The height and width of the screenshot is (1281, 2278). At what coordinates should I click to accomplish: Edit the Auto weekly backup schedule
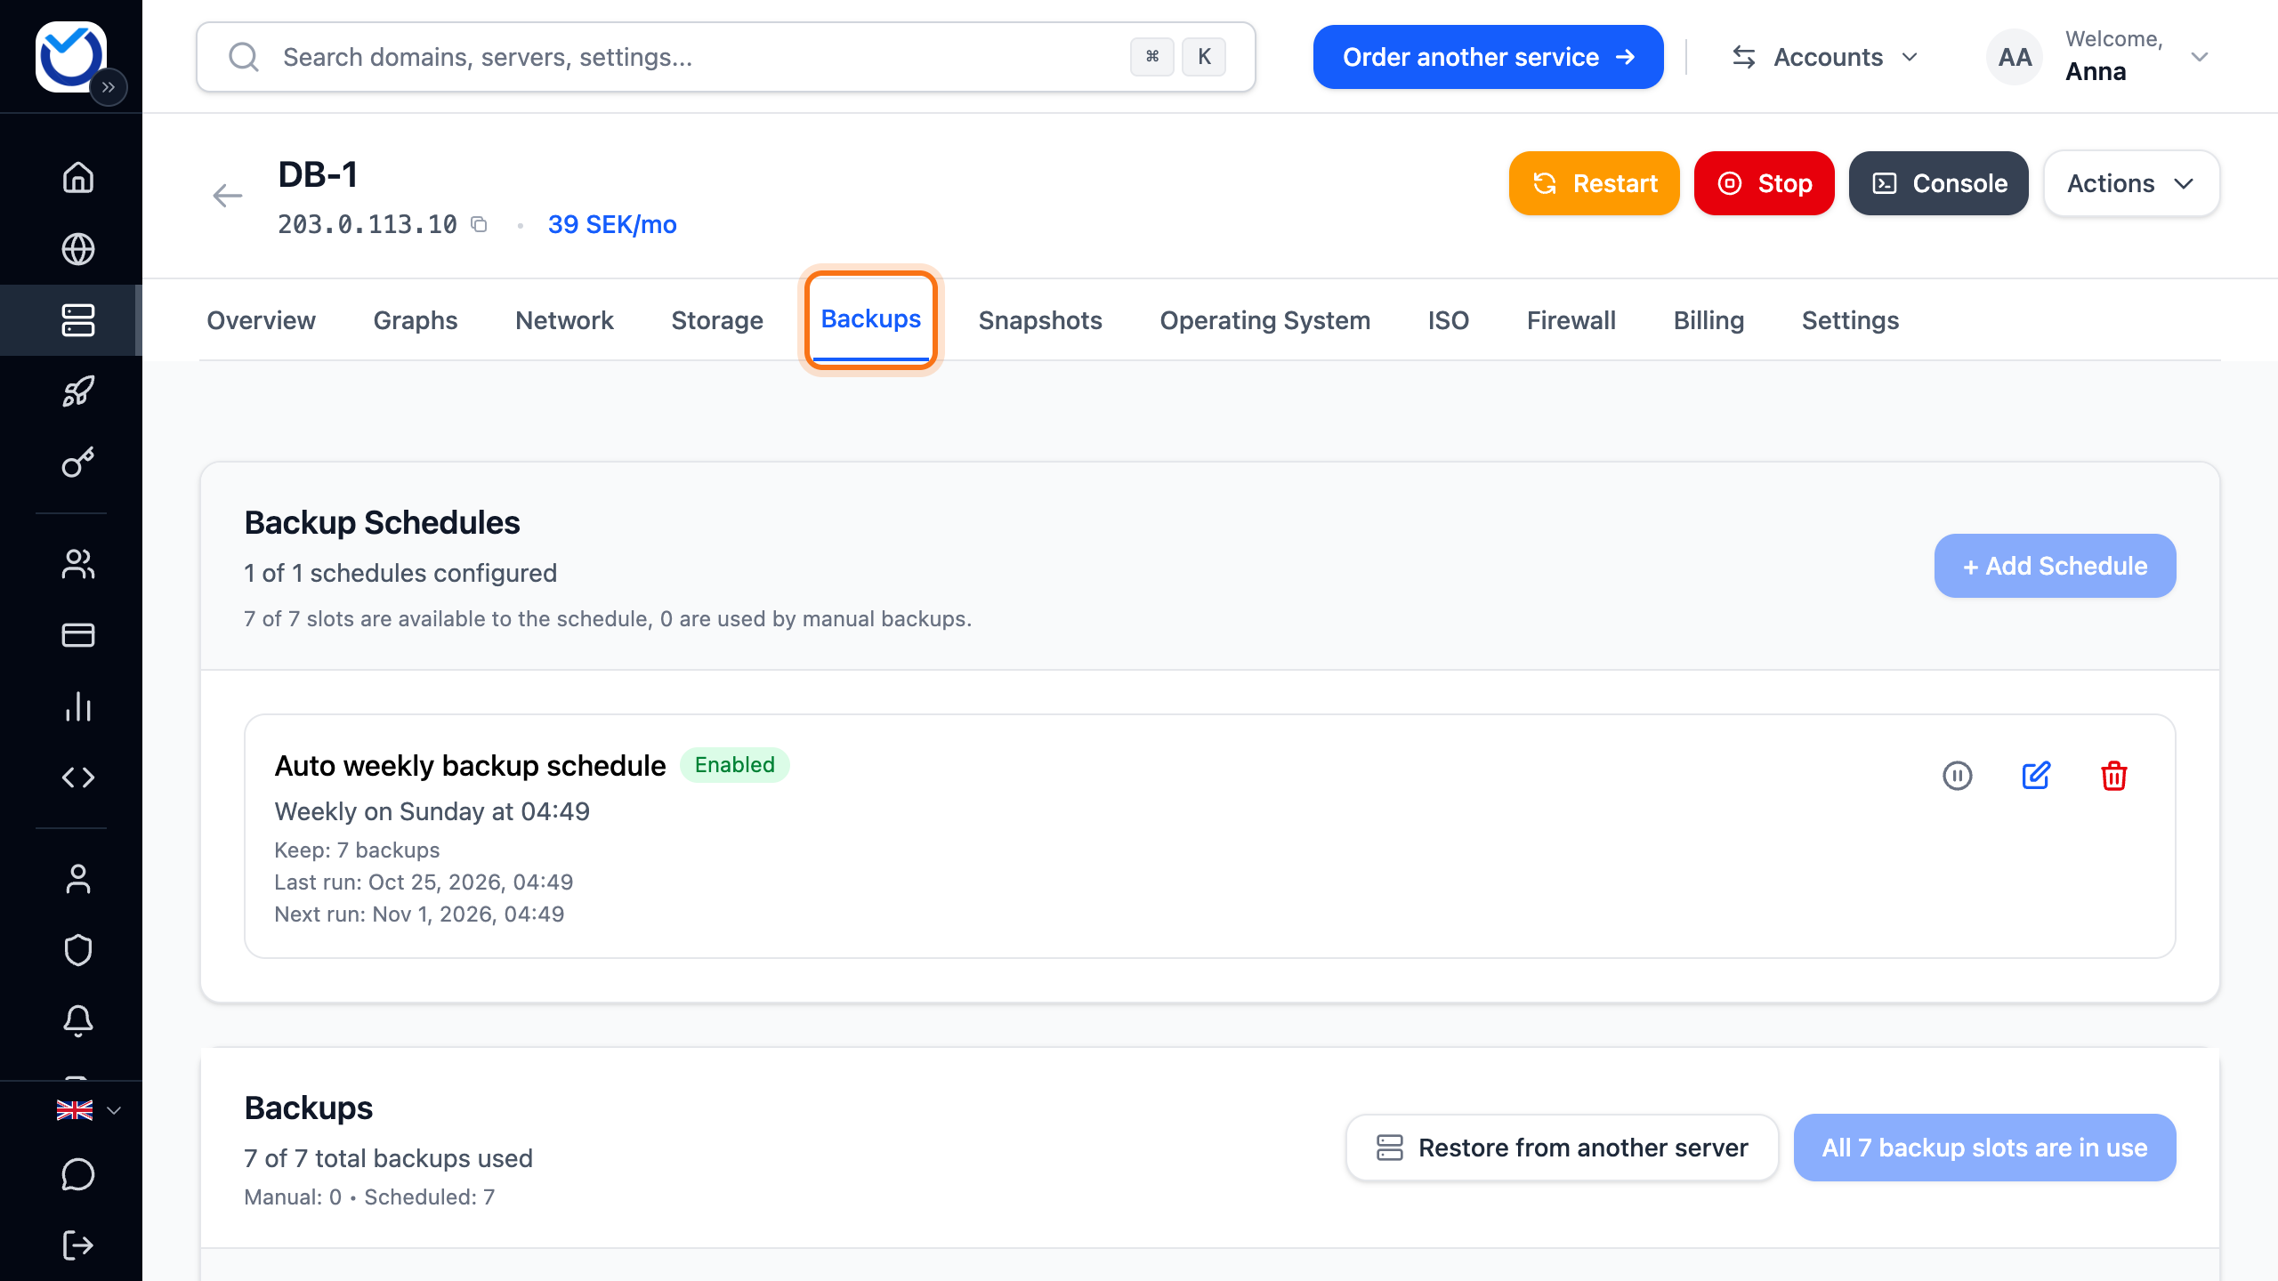(2036, 776)
